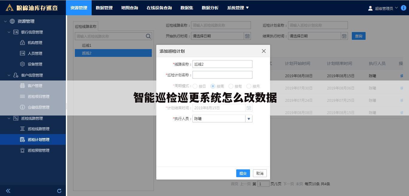Open the 数据管理 top tab
409x196 pixels.
click(x=104, y=8)
